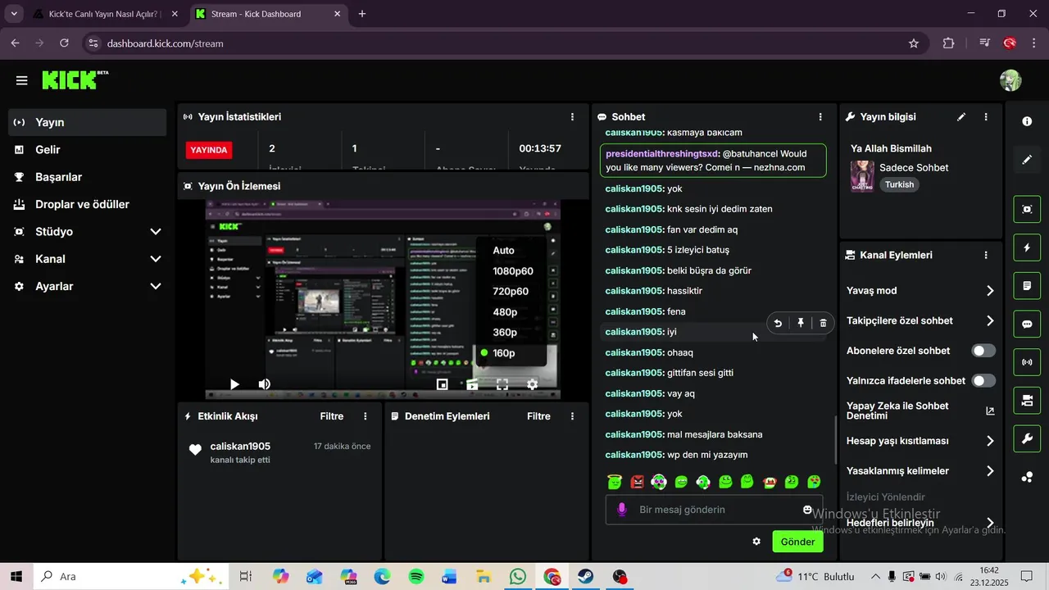Click the Turkish language tag
Image resolution: width=1049 pixels, height=590 pixels.
point(899,185)
